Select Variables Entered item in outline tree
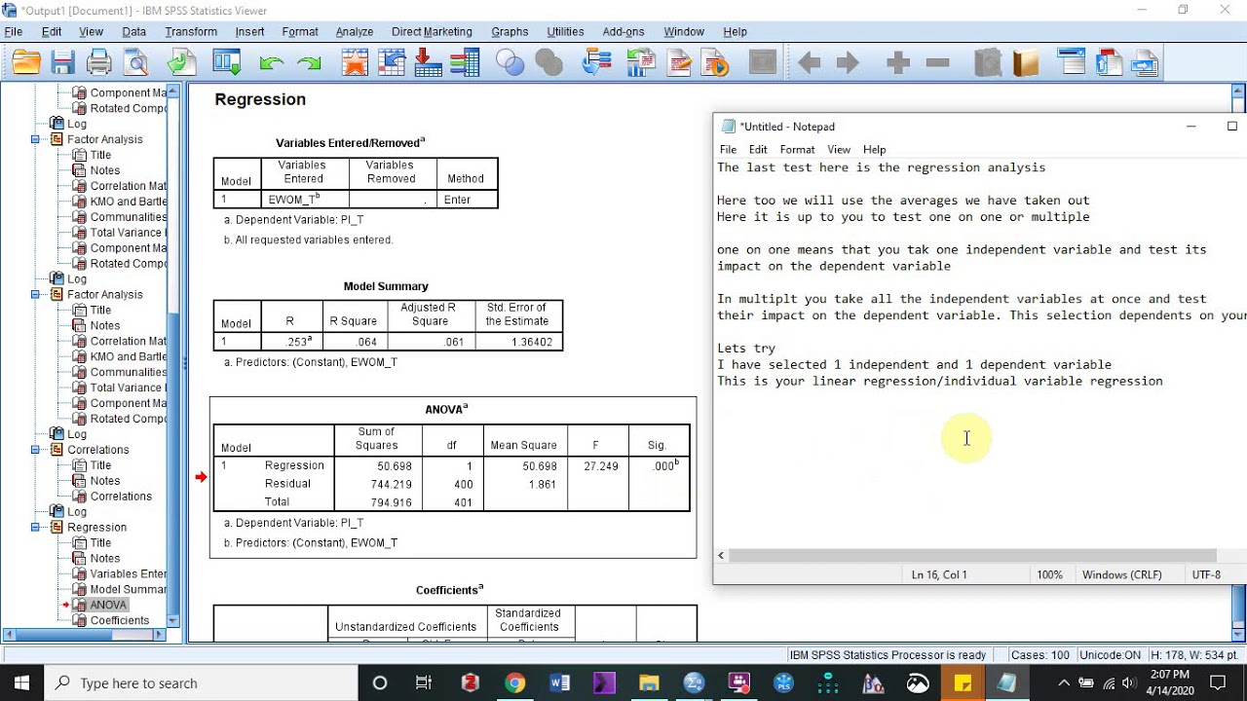 tap(128, 574)
